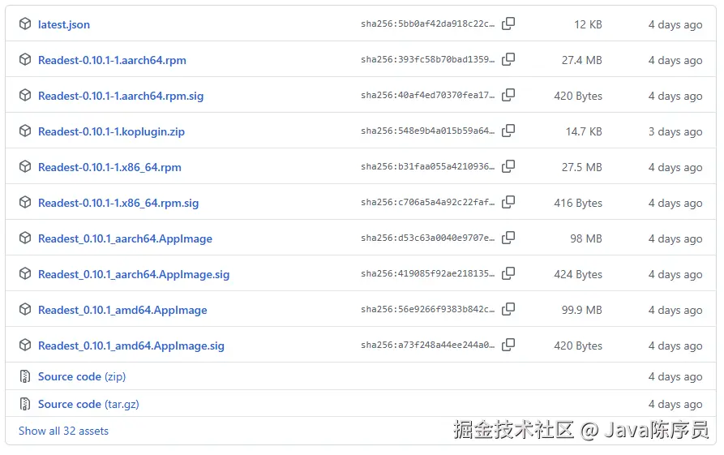724x455 pixels.
Task: Click the 27.5 MB file size value
Action: pos(582,167)
